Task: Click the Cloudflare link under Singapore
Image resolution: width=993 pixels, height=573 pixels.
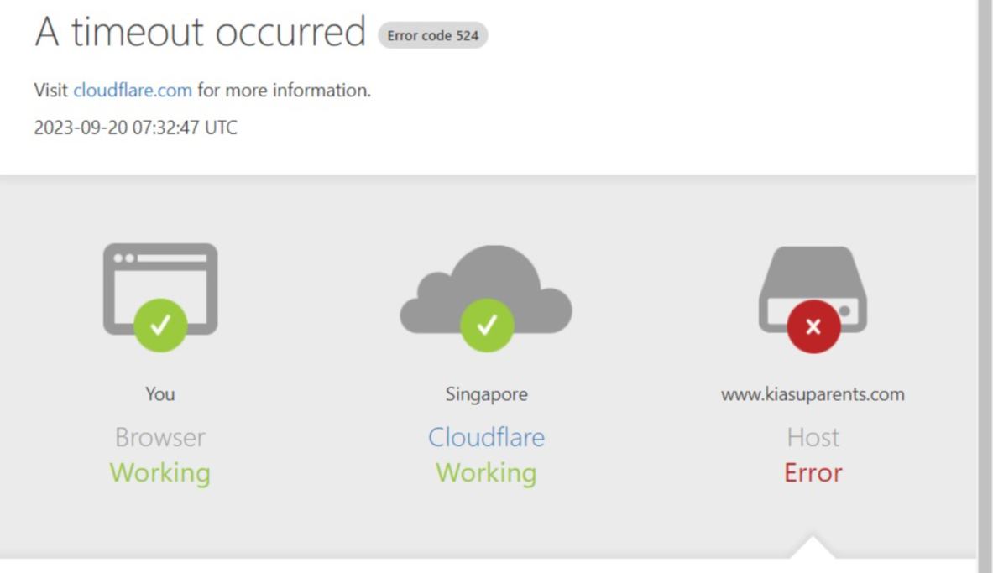Action: [x=486, y=437]
